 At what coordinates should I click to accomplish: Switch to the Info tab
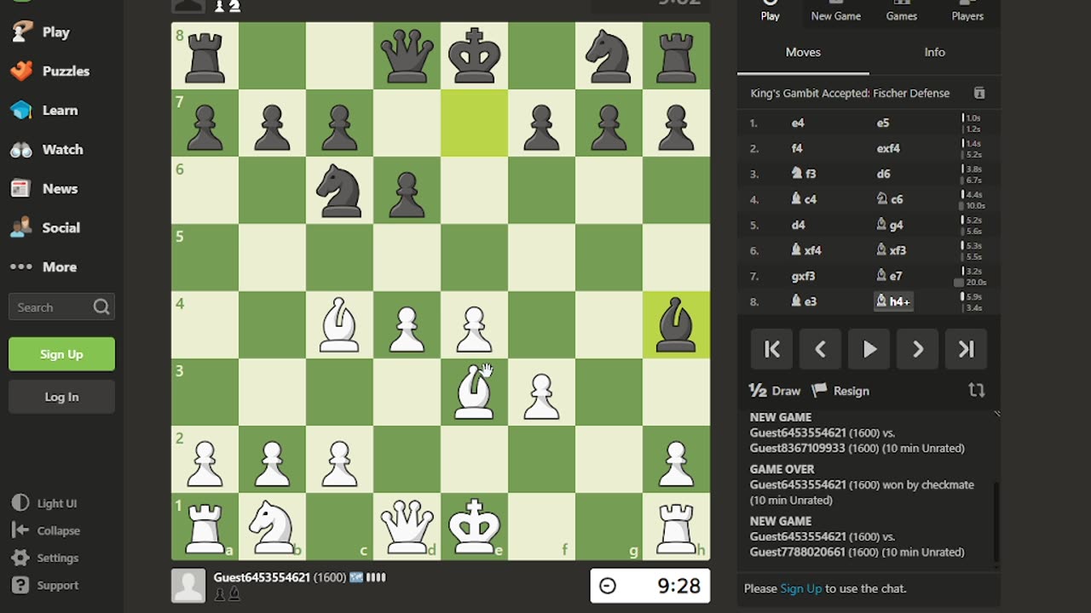coord(934,53)
